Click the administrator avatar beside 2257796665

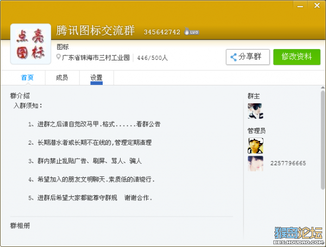tap(255, 163)
